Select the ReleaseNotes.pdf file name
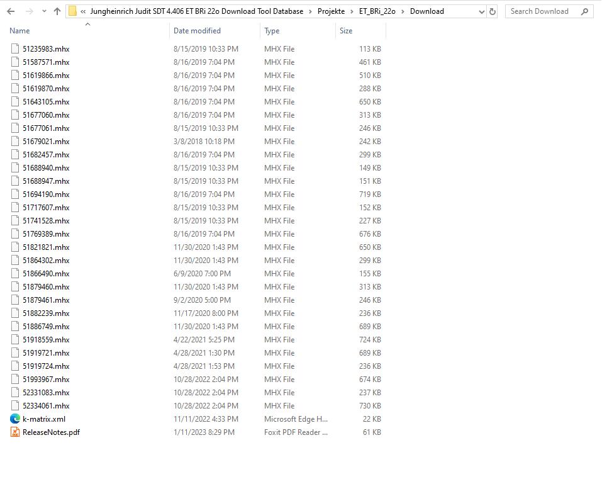Image resolution: width=602 pixels, height=501 pixels. pos(51,432)
